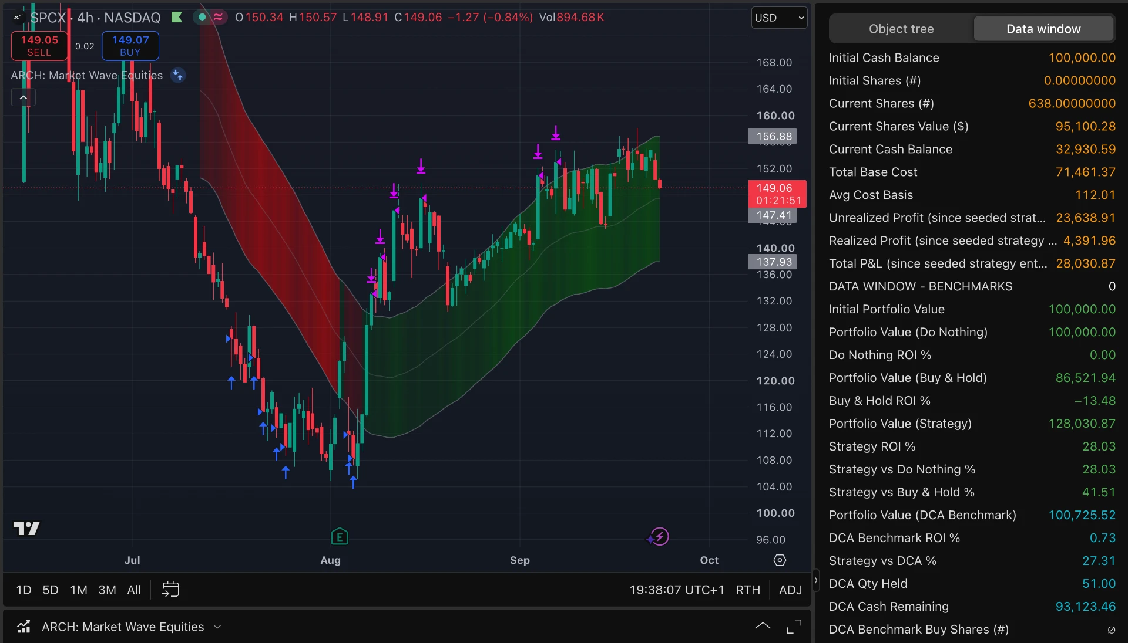Click the 149.07 BUY button
Image resolution: width=1128 pixels, height=643 pixels.
[130, 46]
